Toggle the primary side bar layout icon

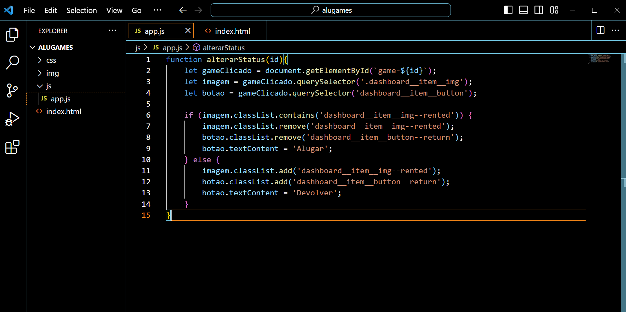click(x=508, y=10)
